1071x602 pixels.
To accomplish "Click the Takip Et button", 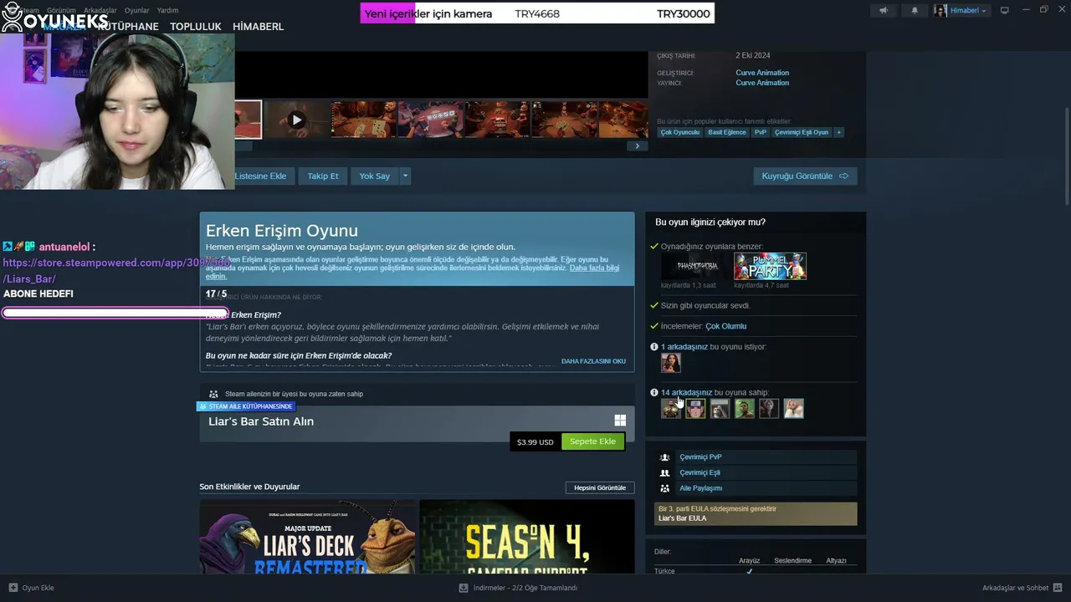I will tap(323, 176).
